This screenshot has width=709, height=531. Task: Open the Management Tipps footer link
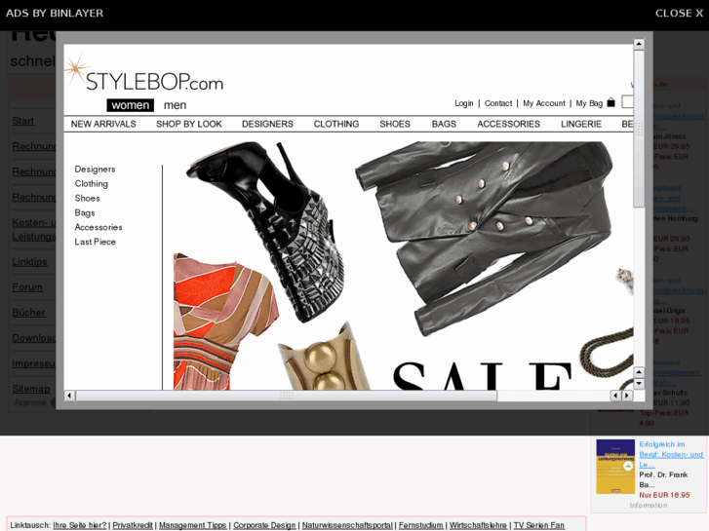[193, 525]
